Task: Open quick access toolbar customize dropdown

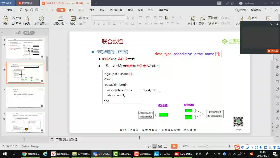Action: (52, 10)
